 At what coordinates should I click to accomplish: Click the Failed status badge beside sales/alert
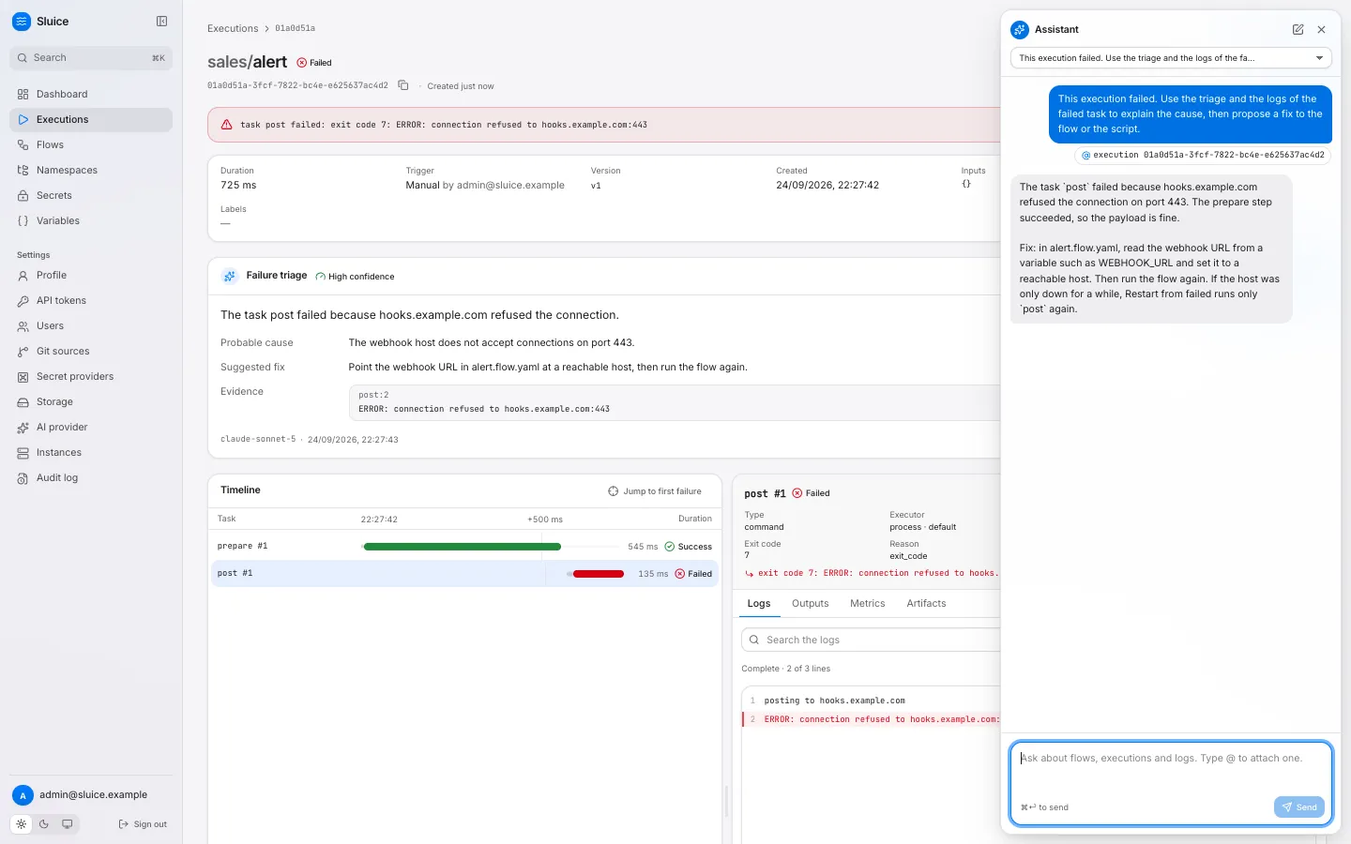[x=314, y=63]
